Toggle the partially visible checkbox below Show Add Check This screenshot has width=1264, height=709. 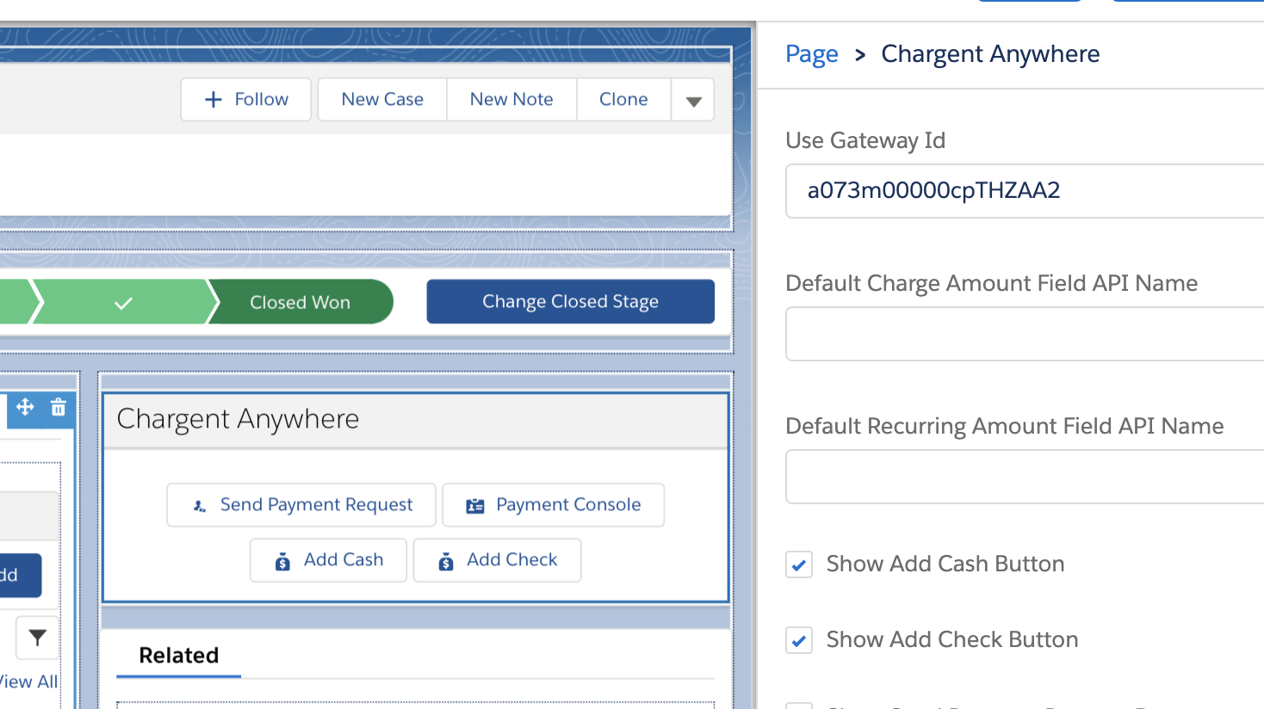[798, 706]
